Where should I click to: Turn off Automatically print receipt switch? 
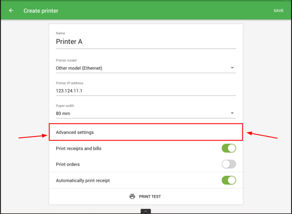[229, 180]
